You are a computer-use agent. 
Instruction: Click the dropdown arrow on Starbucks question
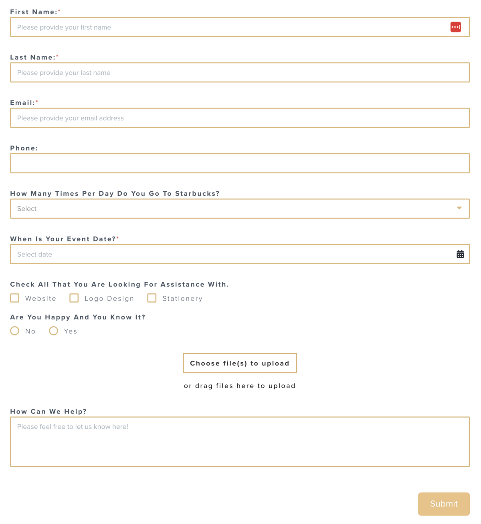459,208
